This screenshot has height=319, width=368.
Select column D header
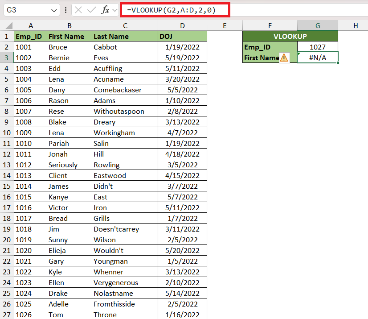182,25
